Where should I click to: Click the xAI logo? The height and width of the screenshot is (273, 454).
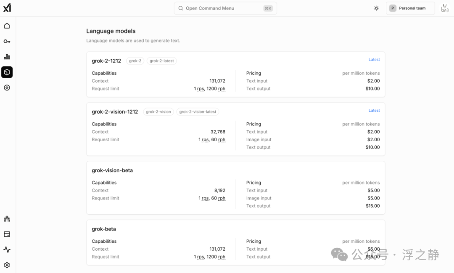(7, 8)
